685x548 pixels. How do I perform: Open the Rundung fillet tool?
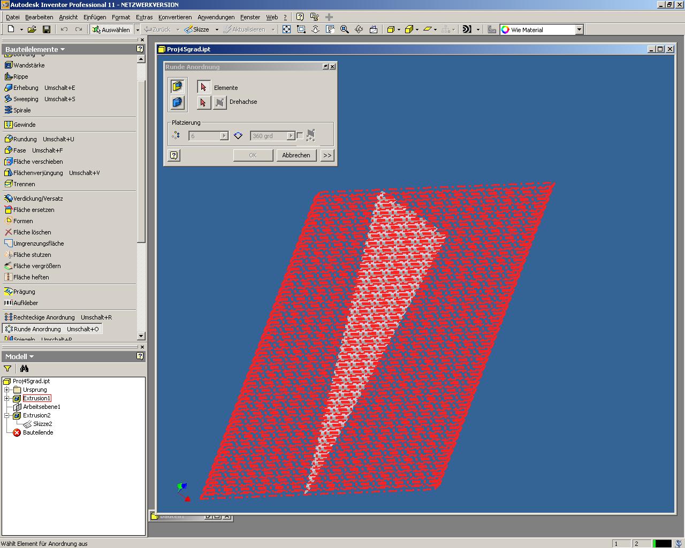(25, 139)
